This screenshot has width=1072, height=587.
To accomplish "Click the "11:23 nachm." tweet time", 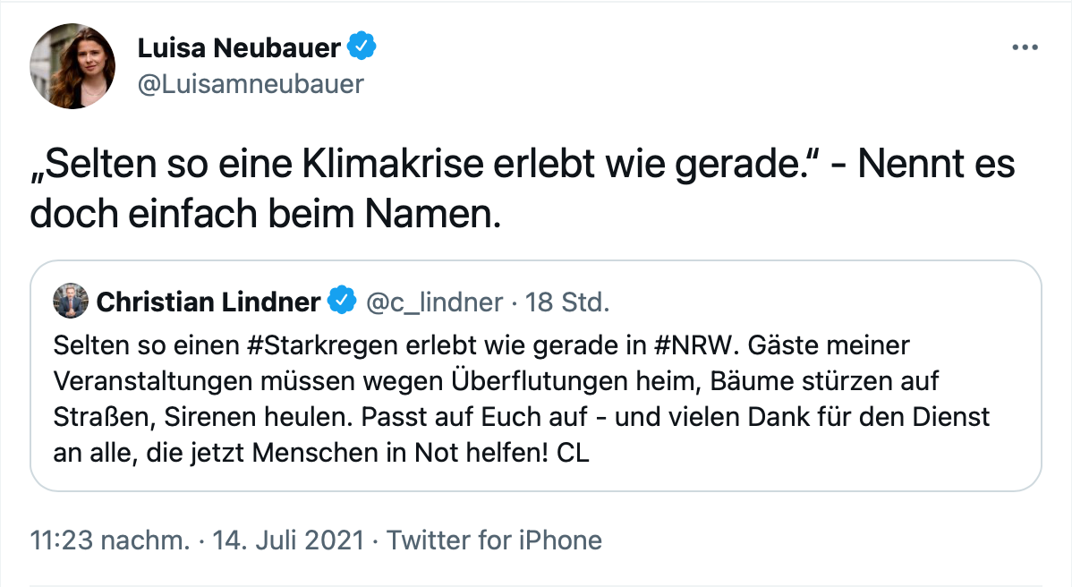I will (111, 540).
